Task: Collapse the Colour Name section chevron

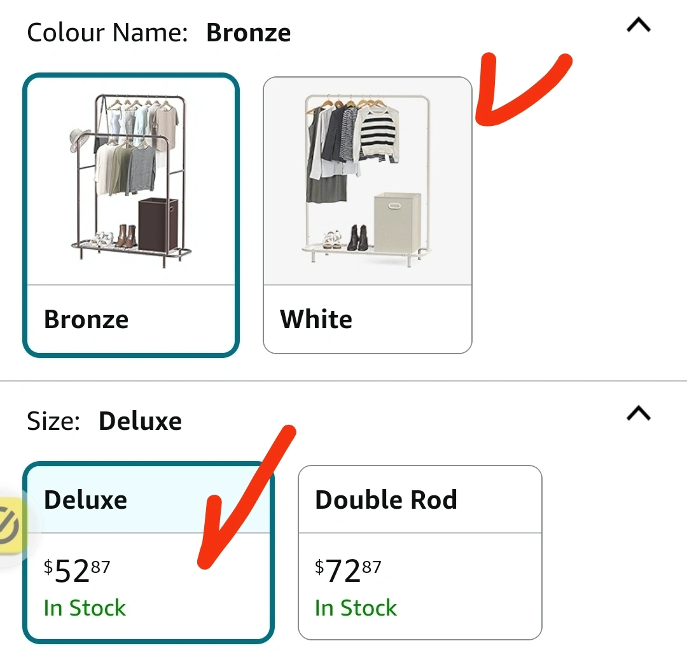Action: (639, 25)
